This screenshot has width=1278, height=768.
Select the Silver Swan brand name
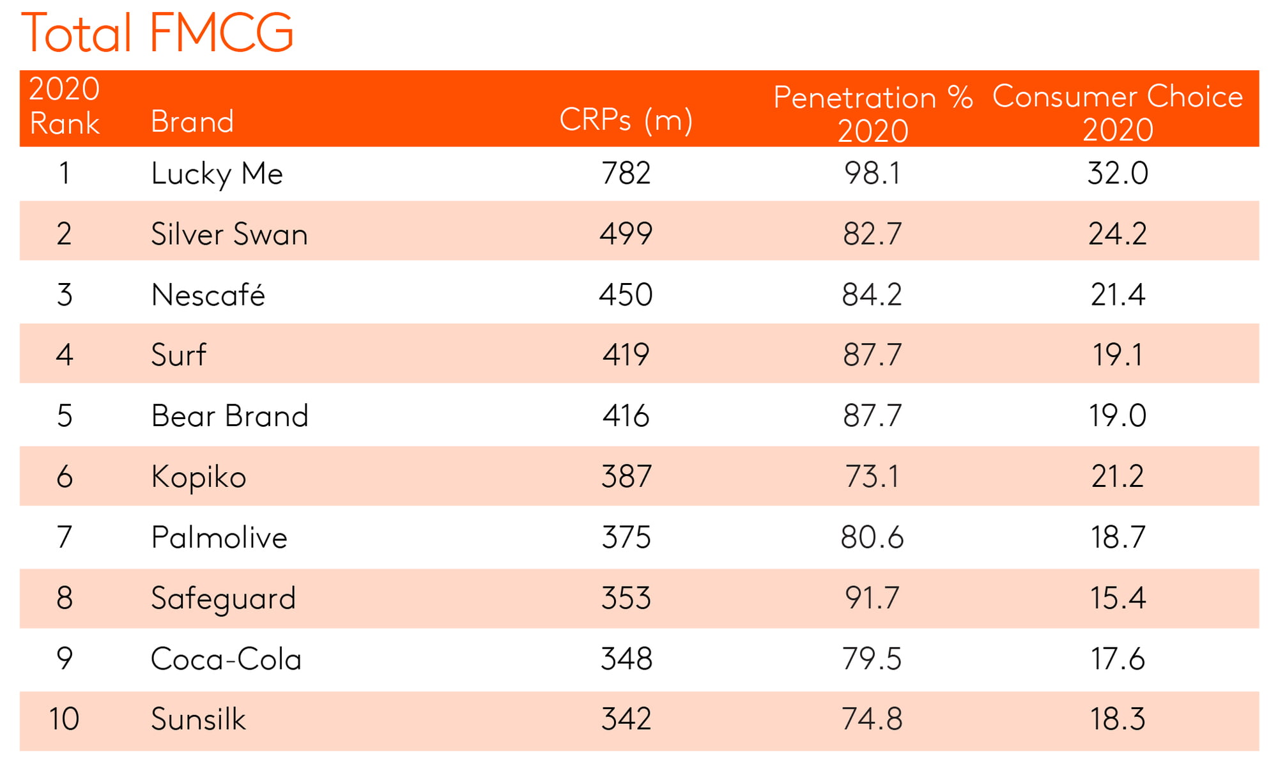[x=229, y=234]
